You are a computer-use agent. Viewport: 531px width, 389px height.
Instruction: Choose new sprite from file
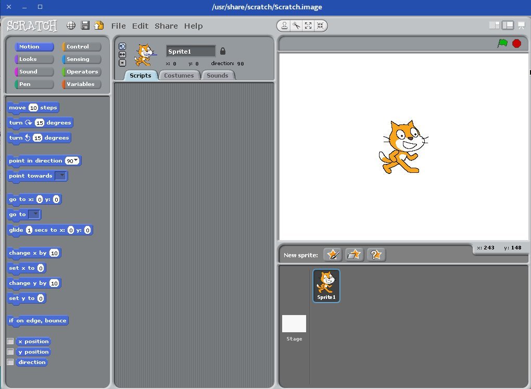354,255
